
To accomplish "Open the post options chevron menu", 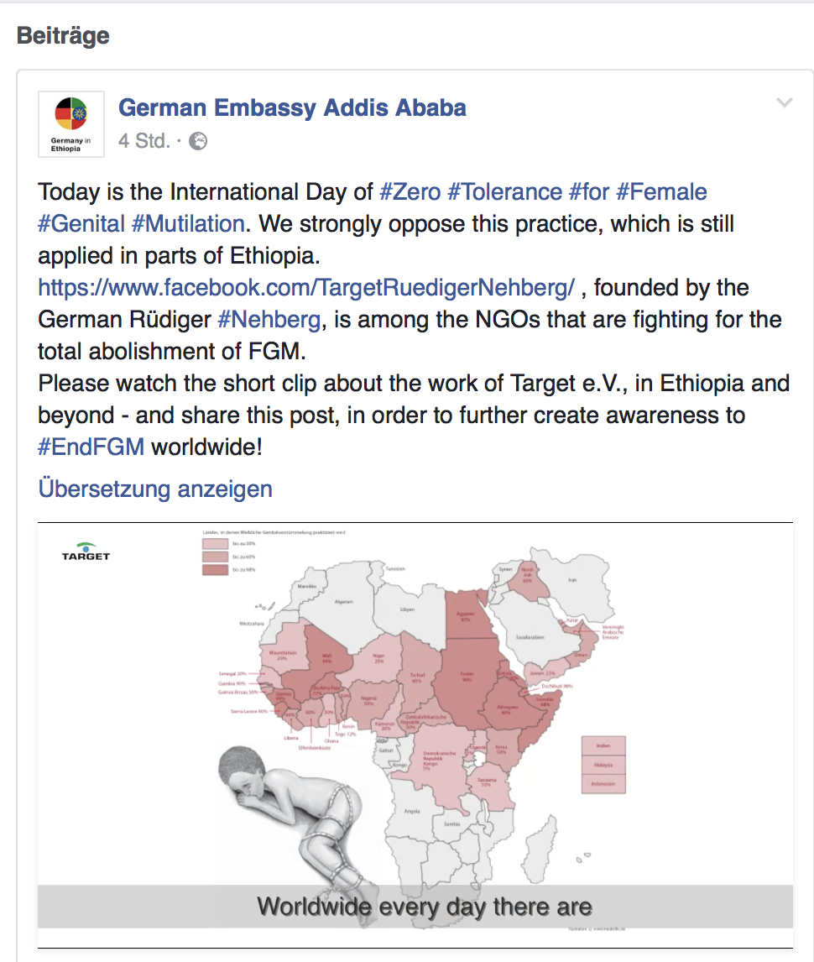I will coord(785,102).
